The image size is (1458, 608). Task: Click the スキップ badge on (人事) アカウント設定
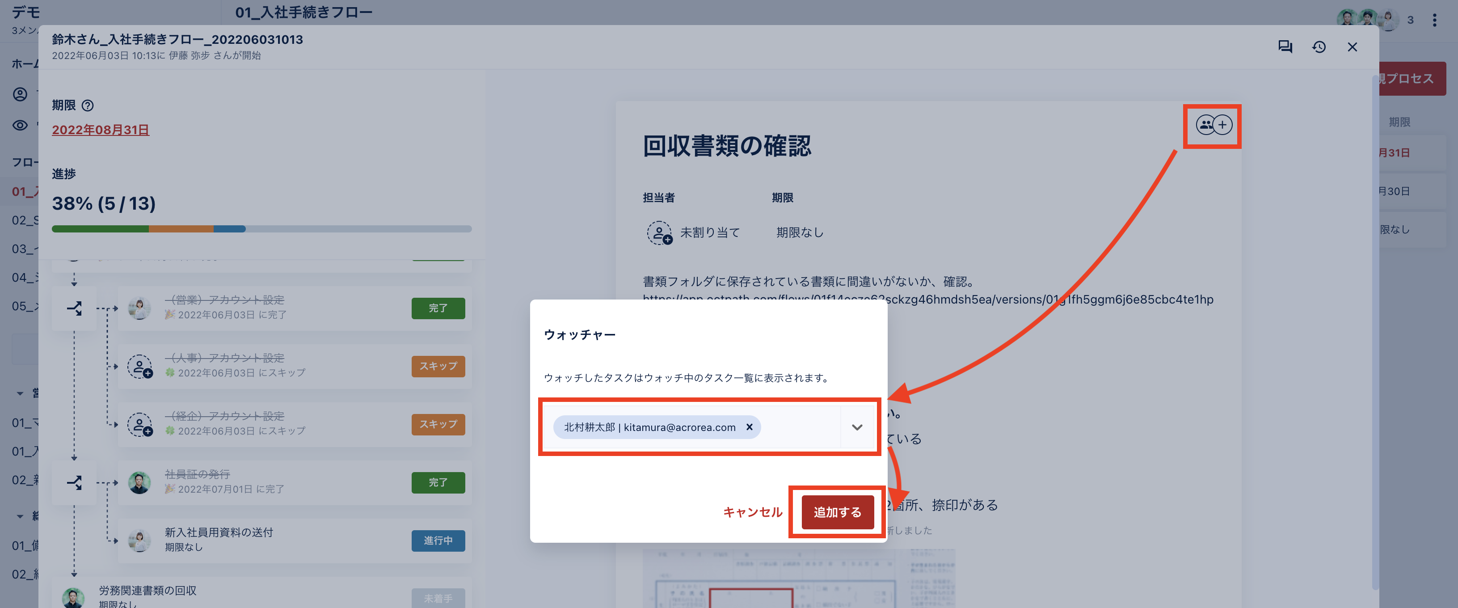pos(438,366)
